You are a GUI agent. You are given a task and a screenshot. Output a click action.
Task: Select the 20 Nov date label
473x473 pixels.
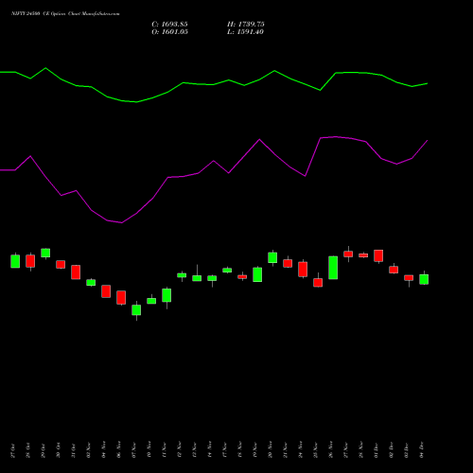click(271, 450)
